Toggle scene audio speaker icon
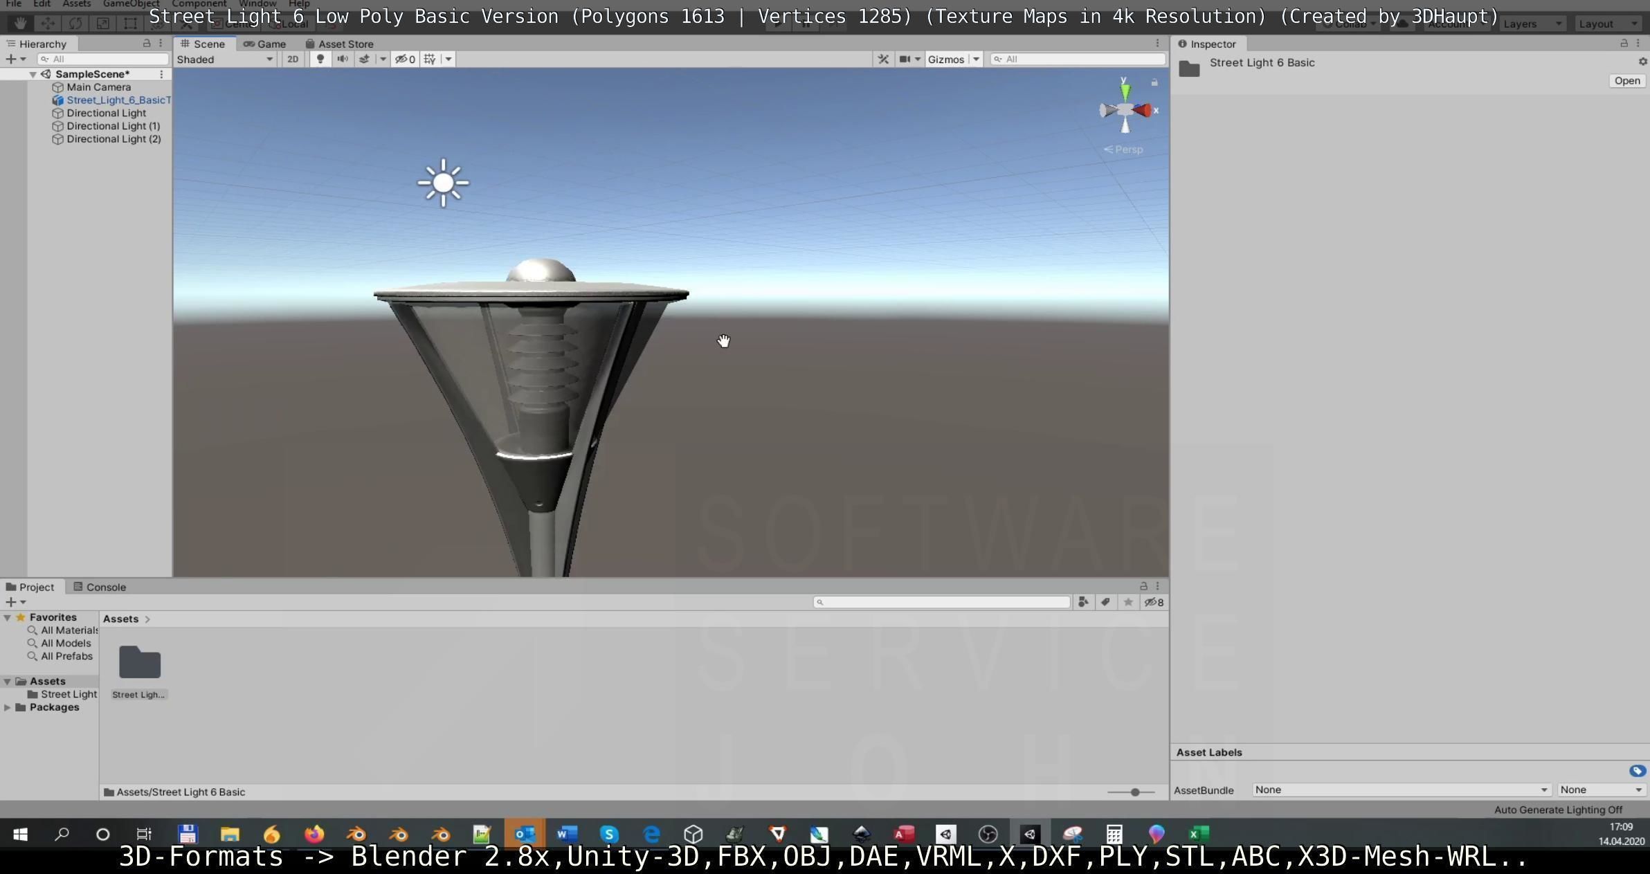The width and height of the screenshot is (1650, 874). (342, 60)
